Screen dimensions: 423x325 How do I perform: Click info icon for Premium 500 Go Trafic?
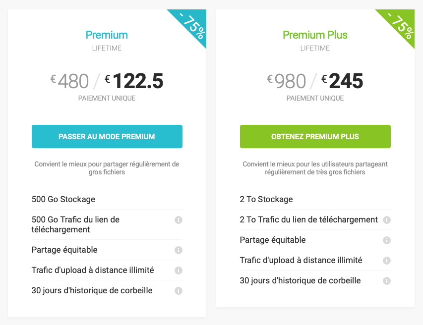click(x=179, y=220)
